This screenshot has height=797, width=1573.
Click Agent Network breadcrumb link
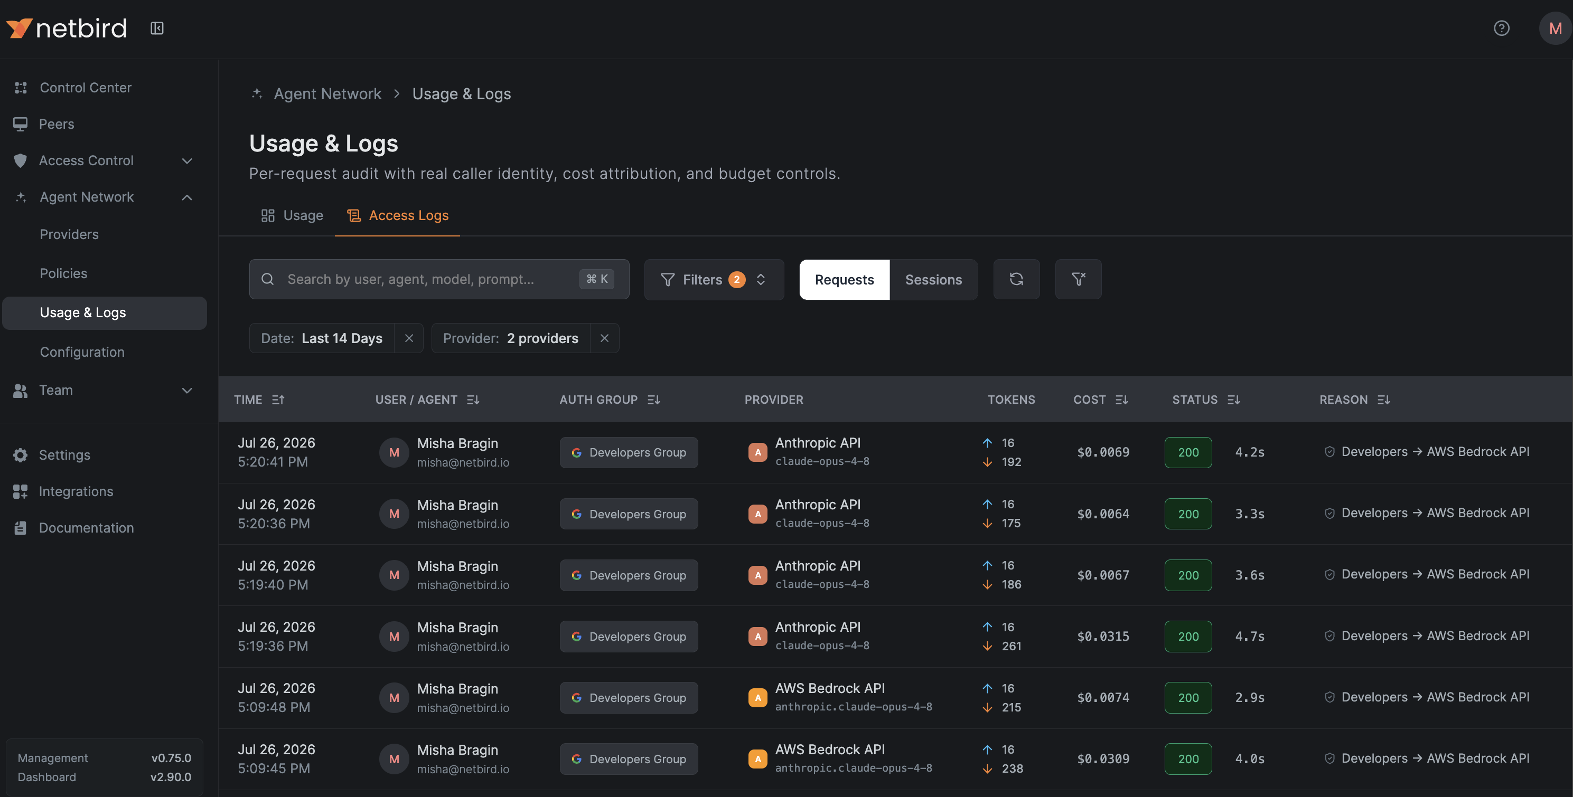click(x=327, y=93)
